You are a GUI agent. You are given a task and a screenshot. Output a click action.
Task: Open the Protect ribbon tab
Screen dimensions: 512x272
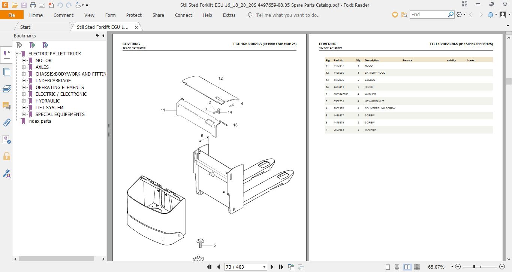click(x=134, y=15)
